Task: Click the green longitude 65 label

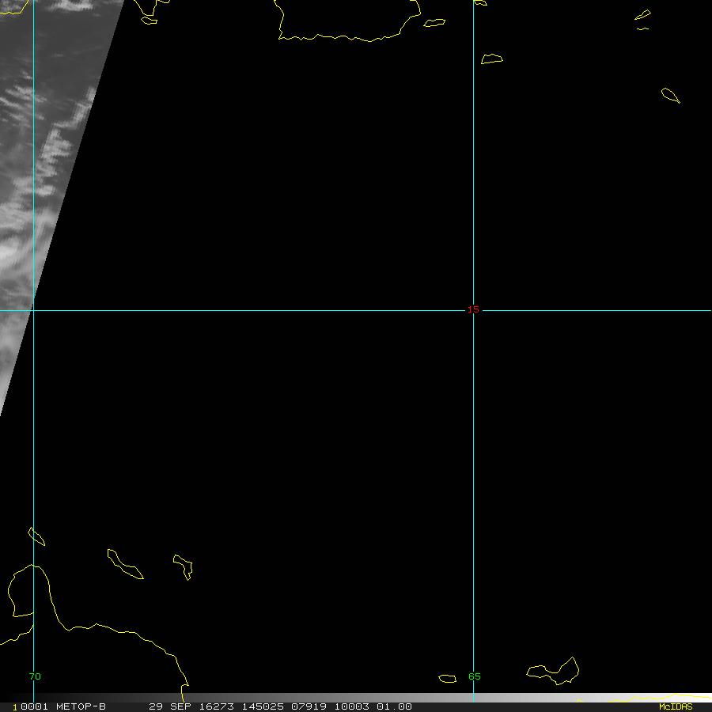Action: (474, 676)
